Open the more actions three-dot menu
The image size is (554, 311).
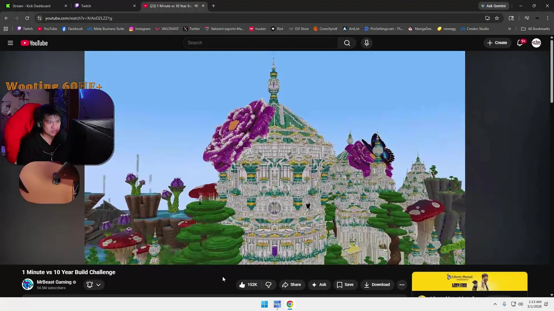click(x=402, y=285)
